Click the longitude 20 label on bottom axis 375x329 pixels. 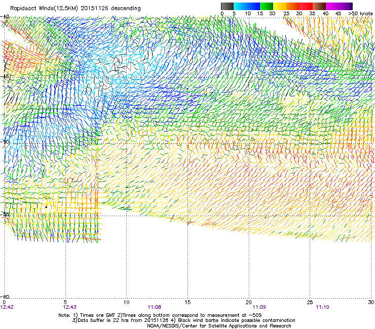pos(249,302)
